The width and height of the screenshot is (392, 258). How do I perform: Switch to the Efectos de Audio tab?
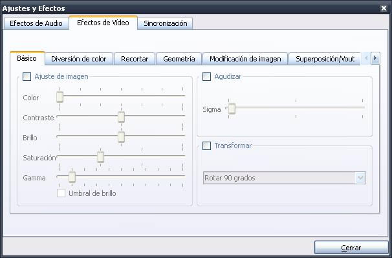click(x=36, y=23)
